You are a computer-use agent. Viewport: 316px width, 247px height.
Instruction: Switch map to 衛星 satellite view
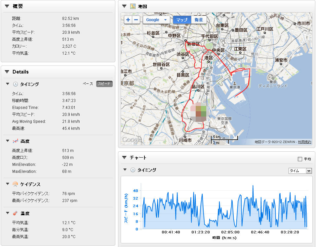coord(199,20)
